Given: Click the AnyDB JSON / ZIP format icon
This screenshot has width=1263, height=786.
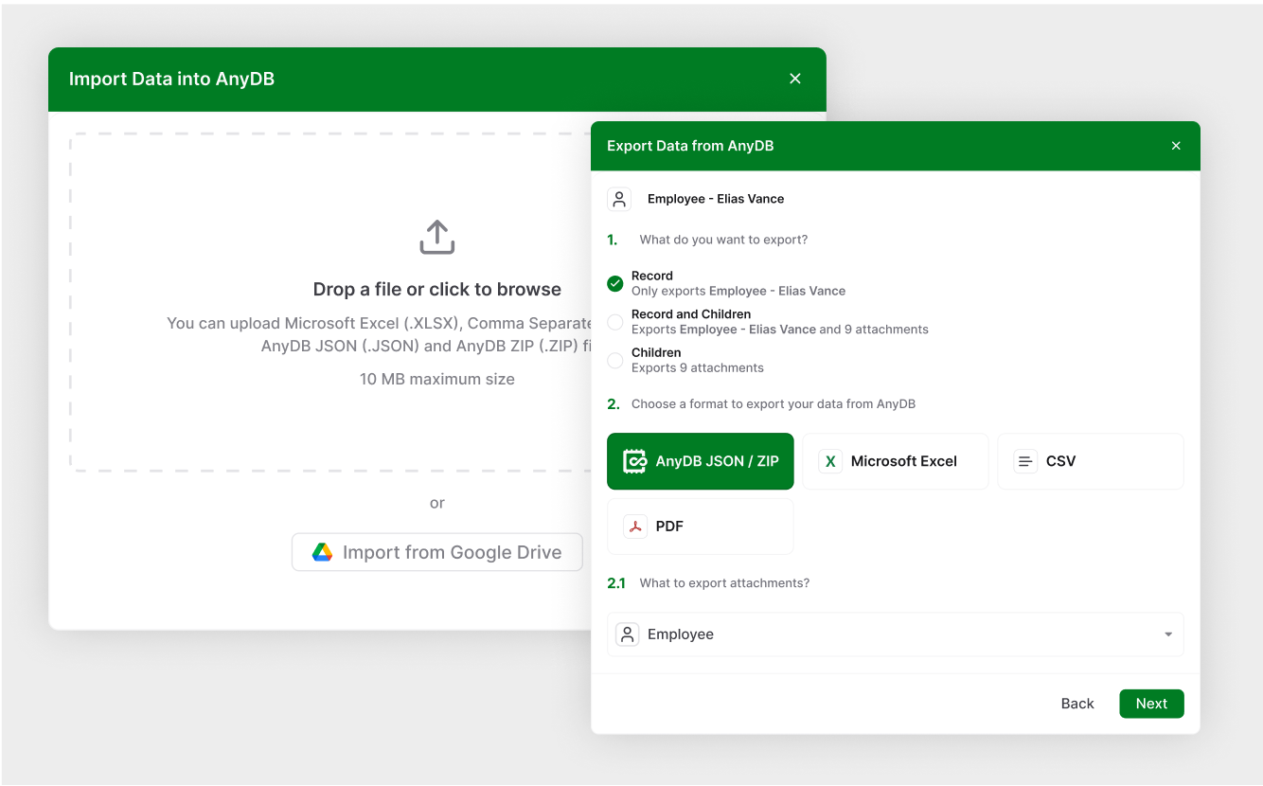Looking at the screenshot, I should 634,461.
